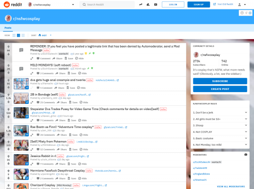Select the Posts tab

(x=8, y=28)
